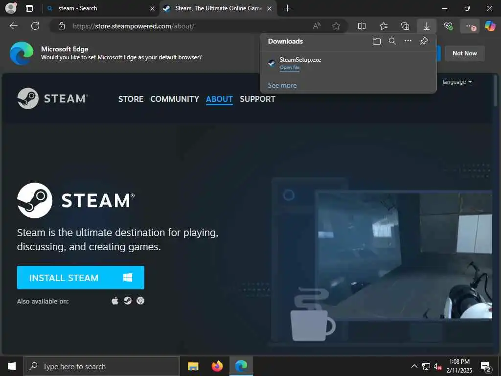
Task: Go to the SUPPORT menu
Action: coord(257,99)
